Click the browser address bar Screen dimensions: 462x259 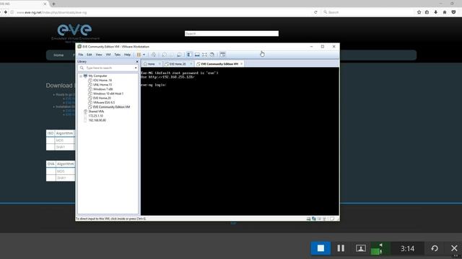[165, 12]
